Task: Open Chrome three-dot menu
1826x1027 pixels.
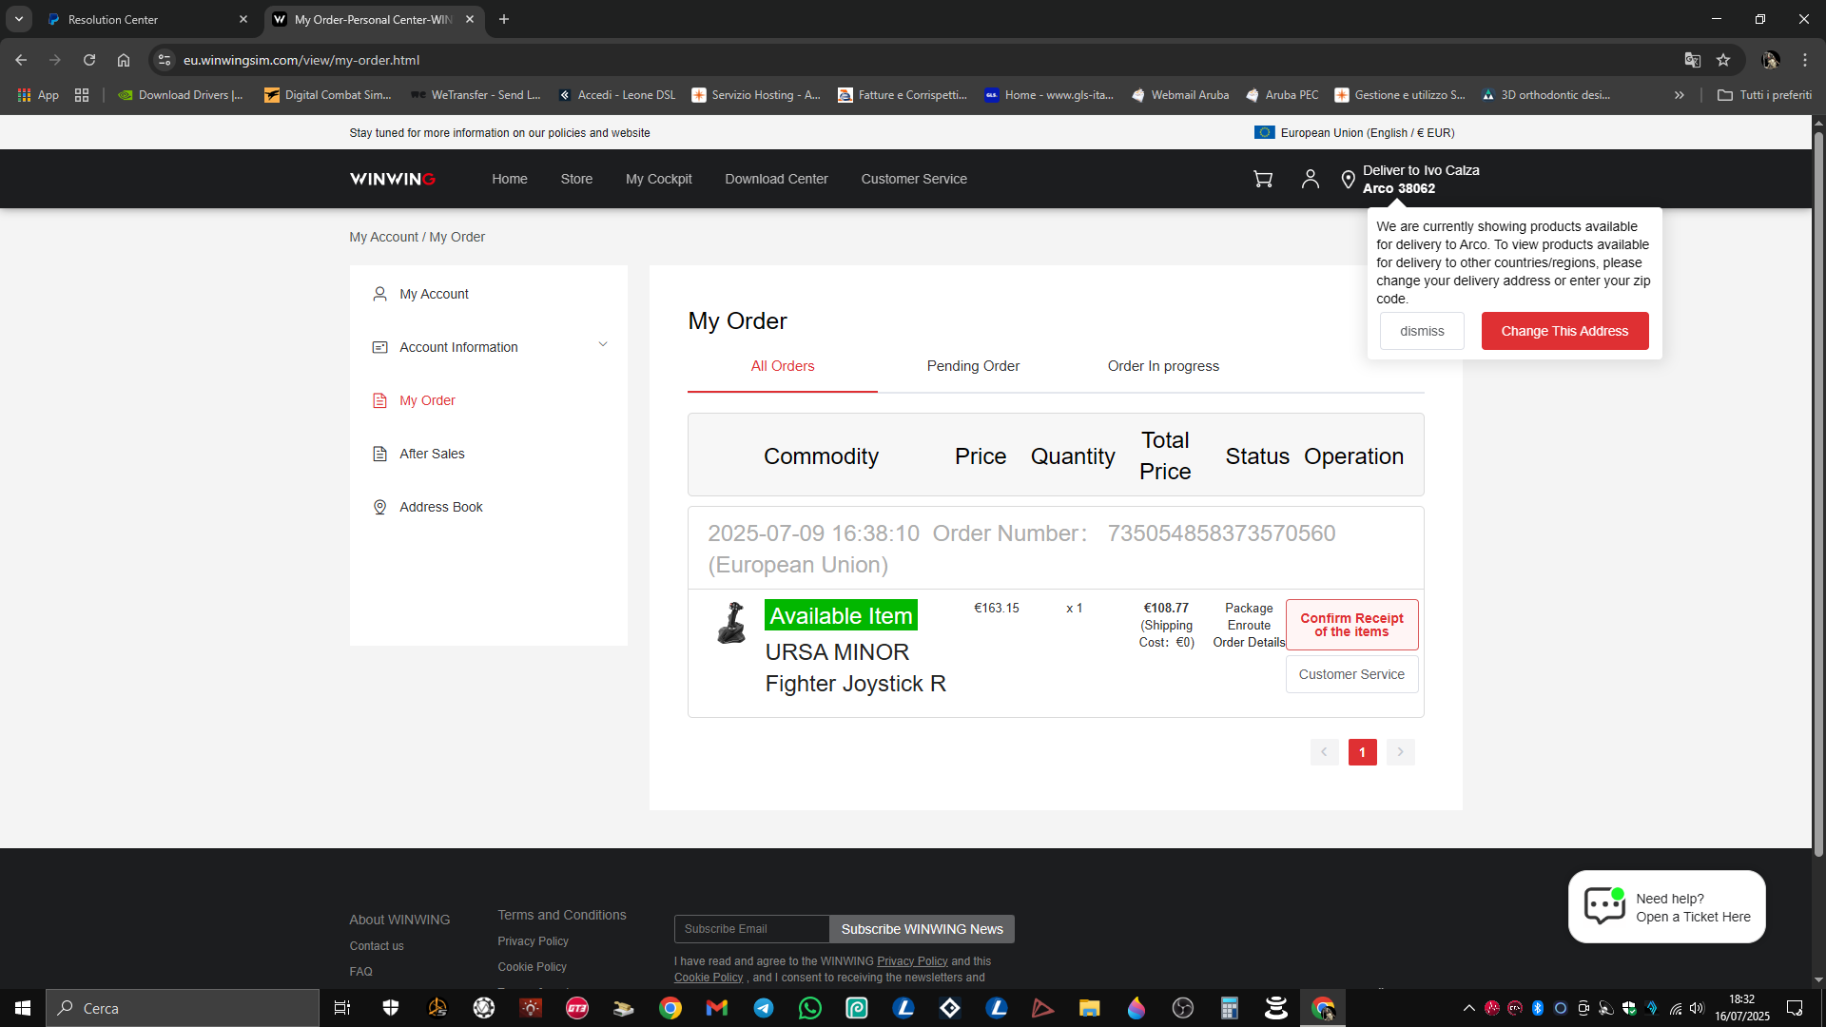Action: [x=1805, y=60]
